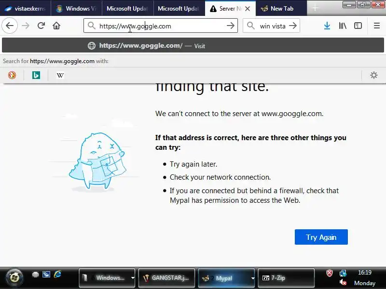Click the 16:19 Monday clock
Viewport: 386px width, 289px height.
point(365,278)
